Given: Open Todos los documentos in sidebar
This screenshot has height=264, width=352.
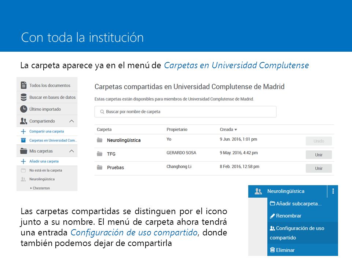Looking at the screenshot, I should [x=47, y=85].
